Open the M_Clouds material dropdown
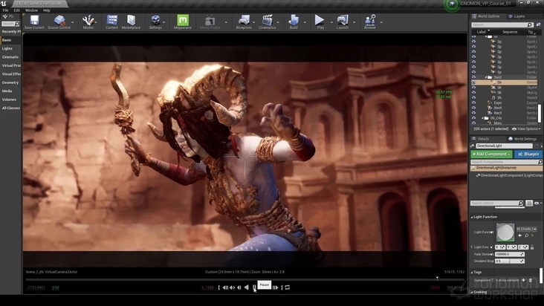The image size is (544, 306). coord(527,229)
